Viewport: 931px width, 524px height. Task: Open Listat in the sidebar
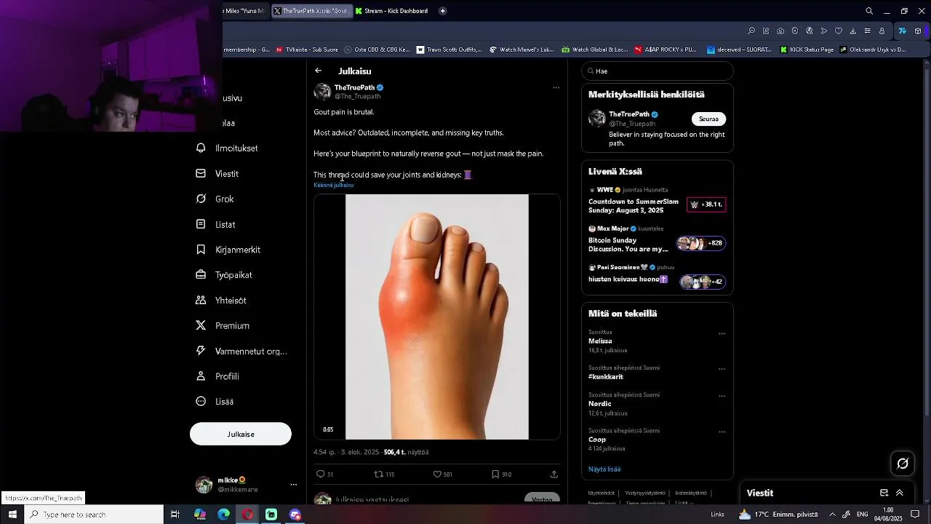216,225
